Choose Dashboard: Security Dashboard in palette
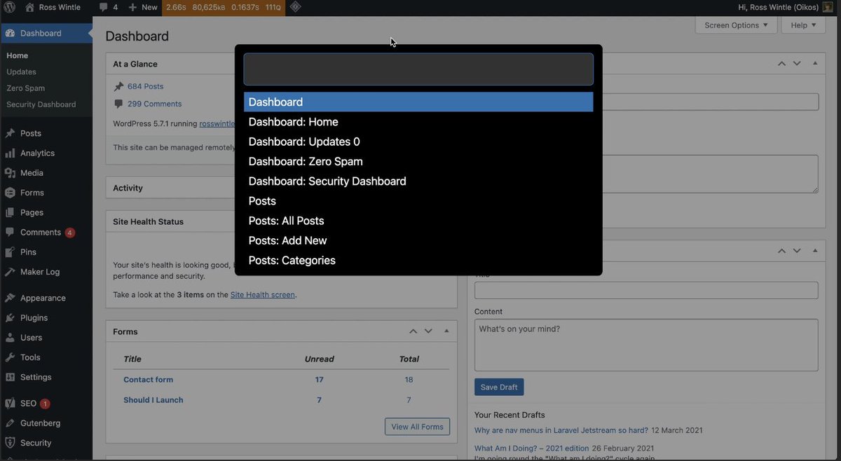The width and height of the screenshot is (841, 461). coord(418,181)
